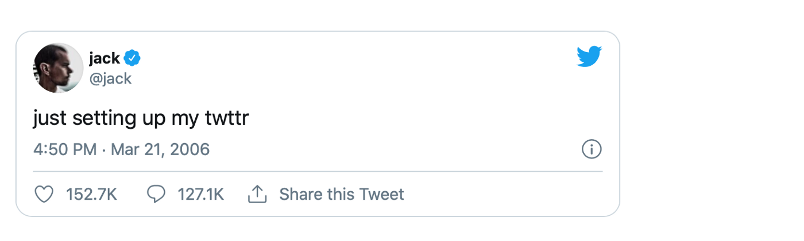
Task: Like the tweet with the heart icon
Action: 44,195
